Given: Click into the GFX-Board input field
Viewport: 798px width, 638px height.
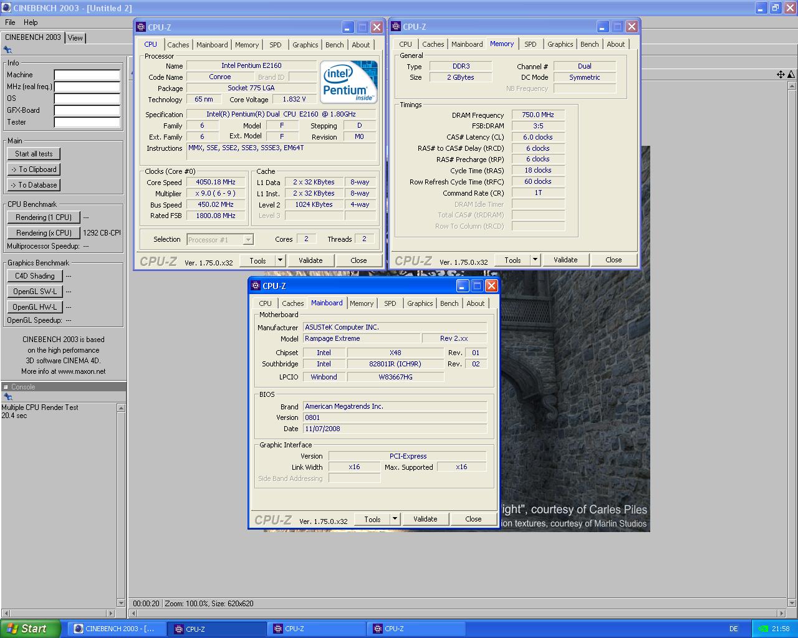Looking at the screenshot, I should click(x=87, y=110).
